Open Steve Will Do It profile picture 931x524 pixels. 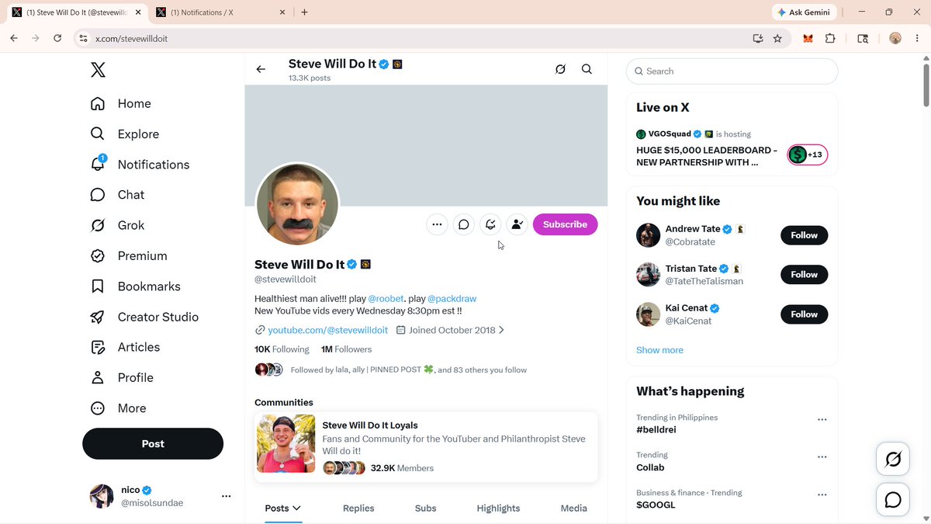[x=297, y=205]
